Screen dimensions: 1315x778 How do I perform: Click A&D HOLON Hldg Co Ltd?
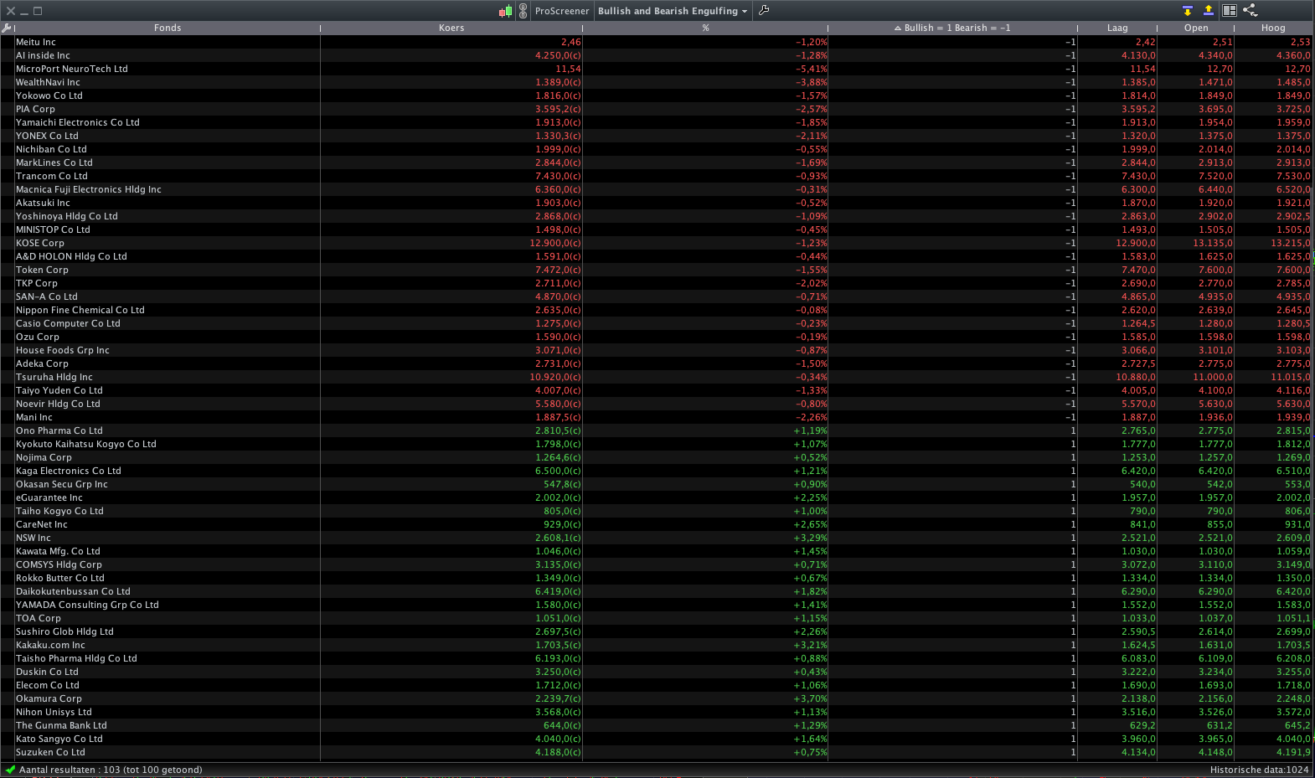pyautogui.click(x=71, y=256)
